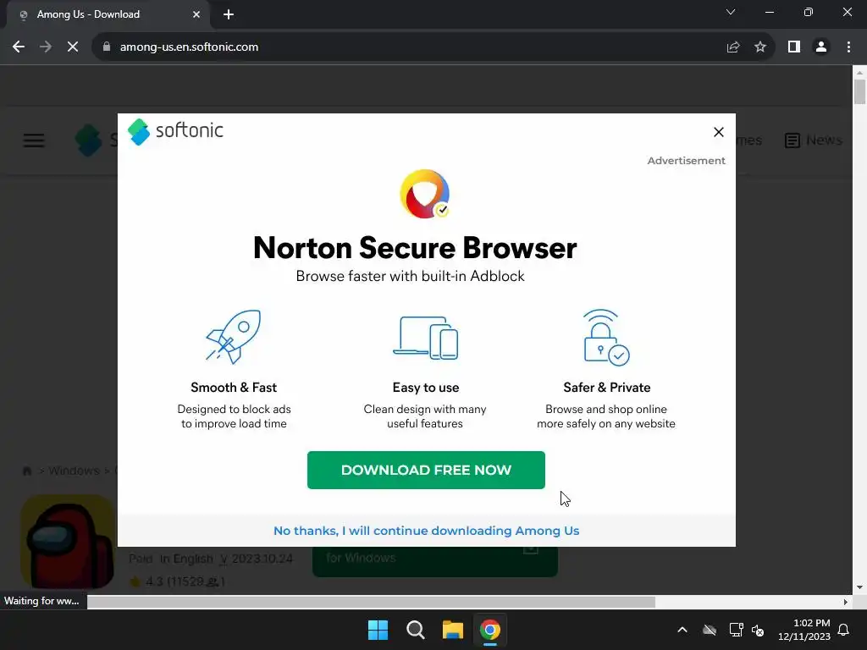This screenshot has height=650, width=867.
Task: Click the browser forward arrow
Action: coord(46,47)
